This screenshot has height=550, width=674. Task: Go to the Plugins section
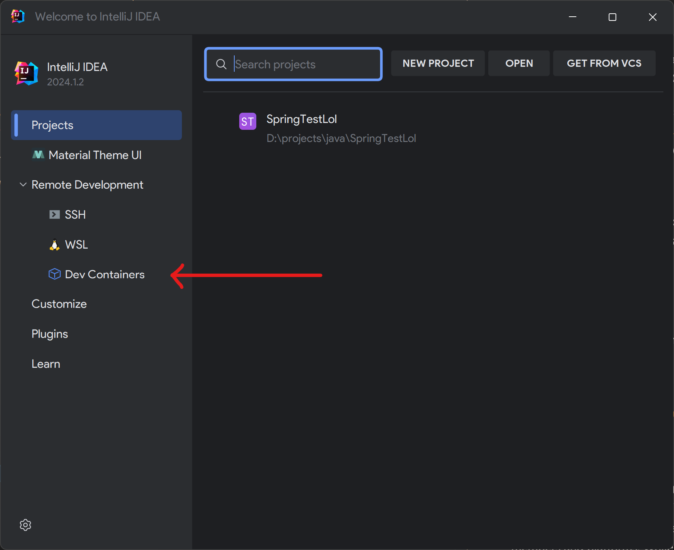50,334
